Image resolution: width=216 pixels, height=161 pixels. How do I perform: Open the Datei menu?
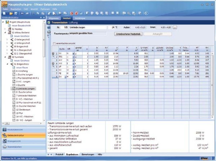(x=5, y=9)
